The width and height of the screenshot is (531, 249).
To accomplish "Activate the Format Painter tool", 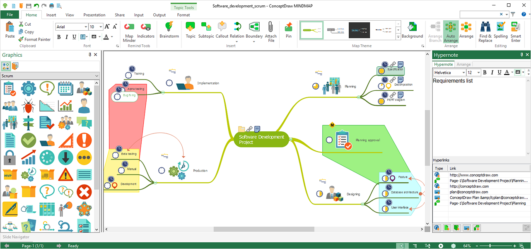I will 34,39.
